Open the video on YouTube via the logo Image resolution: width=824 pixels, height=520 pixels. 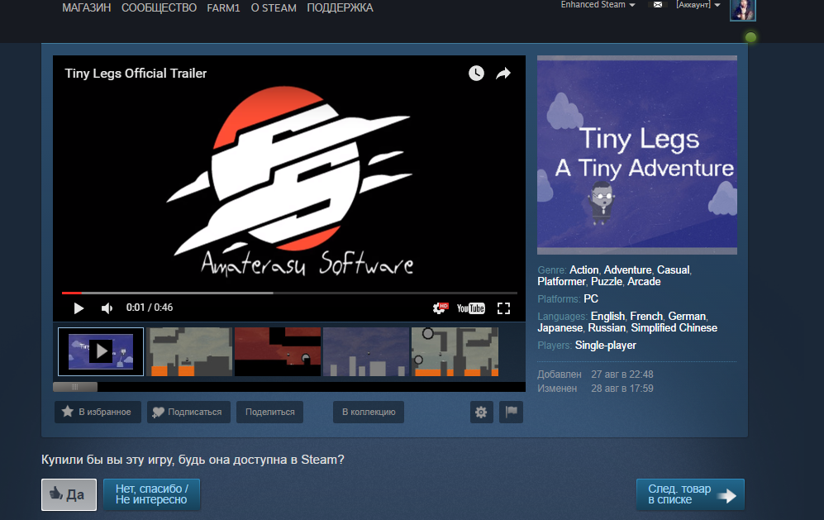point(471,308)
